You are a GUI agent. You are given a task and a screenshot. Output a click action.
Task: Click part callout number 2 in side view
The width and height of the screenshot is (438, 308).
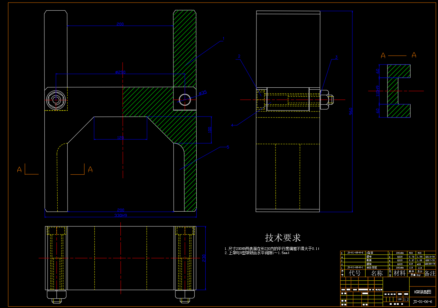click(x=239, y=56)
